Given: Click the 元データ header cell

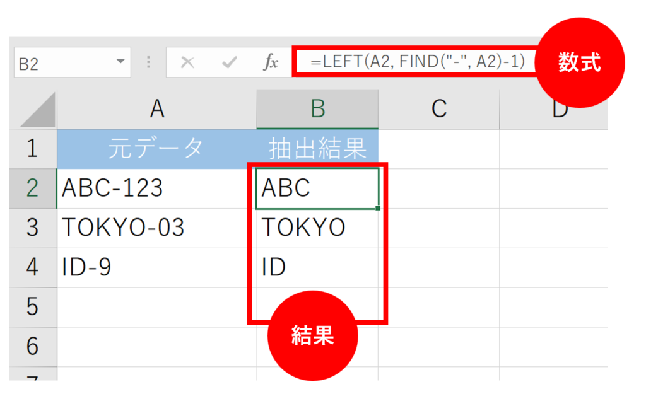Looking at the screenshot, I should pyautogui.click(x=156, y=149).
